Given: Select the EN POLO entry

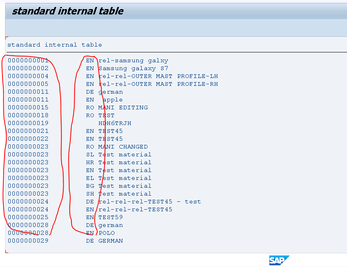Looking at the screenshot, I should 105,233.
